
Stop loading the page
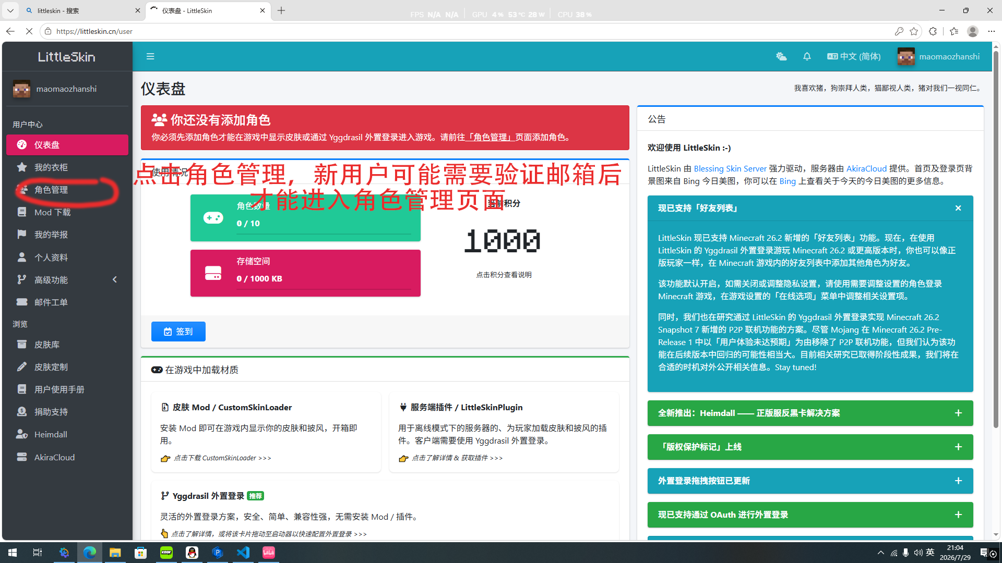point(29,31)
